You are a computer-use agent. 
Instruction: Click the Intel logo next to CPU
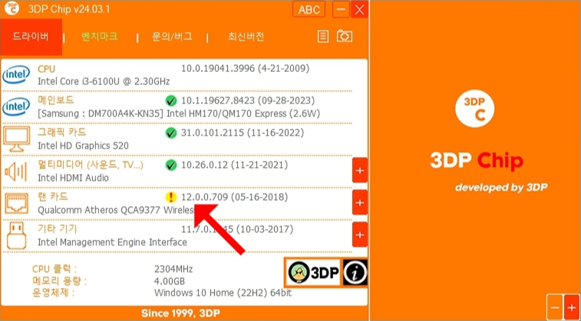pos(16,75)
